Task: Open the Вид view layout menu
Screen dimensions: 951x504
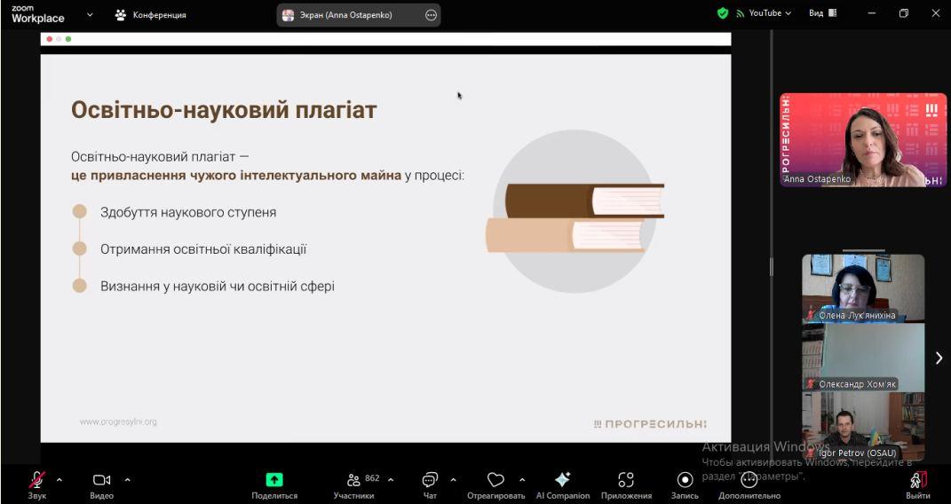Action: [822, 12]
